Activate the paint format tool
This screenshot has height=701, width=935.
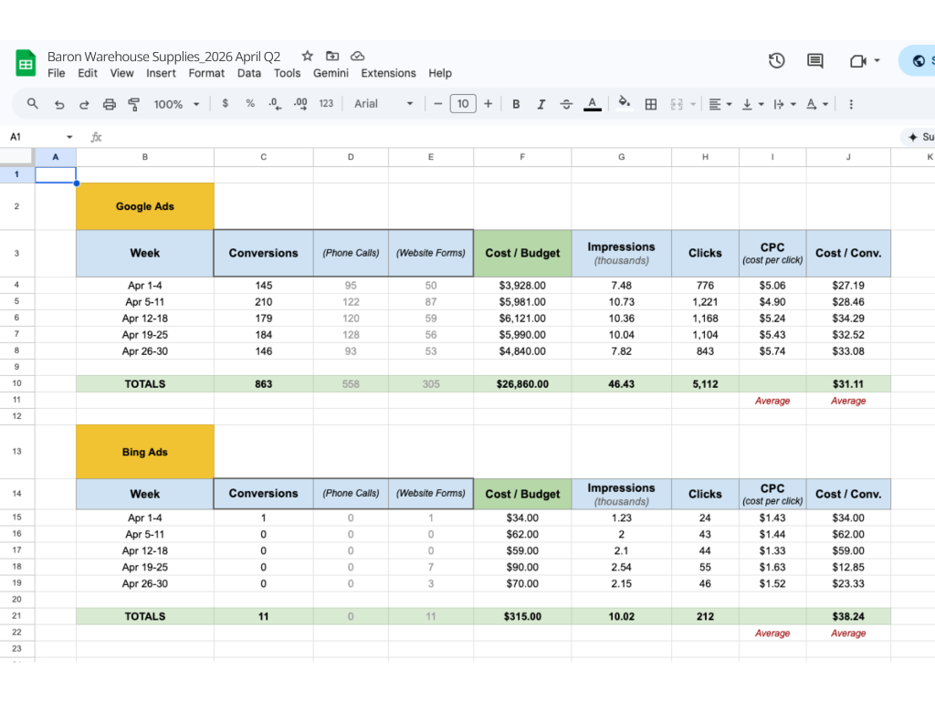pos(134,104)
